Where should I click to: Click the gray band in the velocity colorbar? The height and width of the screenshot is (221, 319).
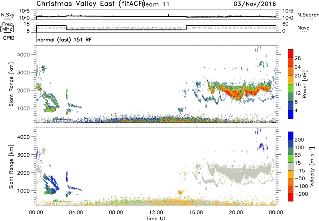point(291,167)
